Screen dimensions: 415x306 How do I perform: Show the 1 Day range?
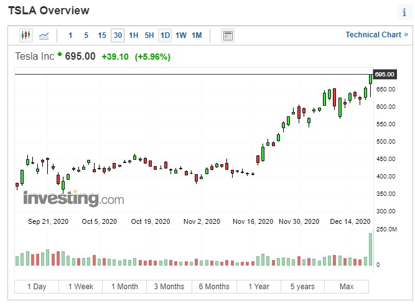pos(37,287)
